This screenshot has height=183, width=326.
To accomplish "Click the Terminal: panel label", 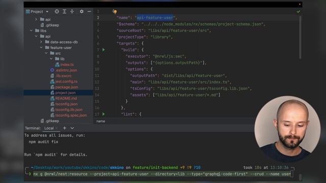I will [x=33, y=128].
